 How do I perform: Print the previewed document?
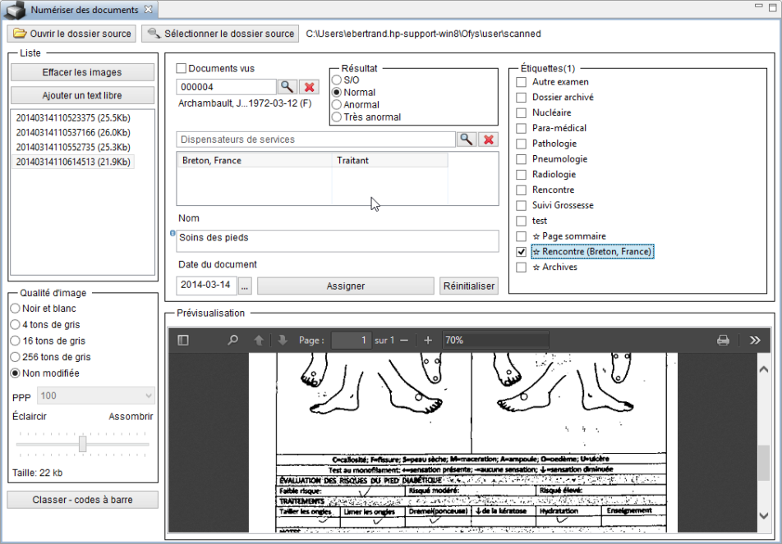pos(723,340)
